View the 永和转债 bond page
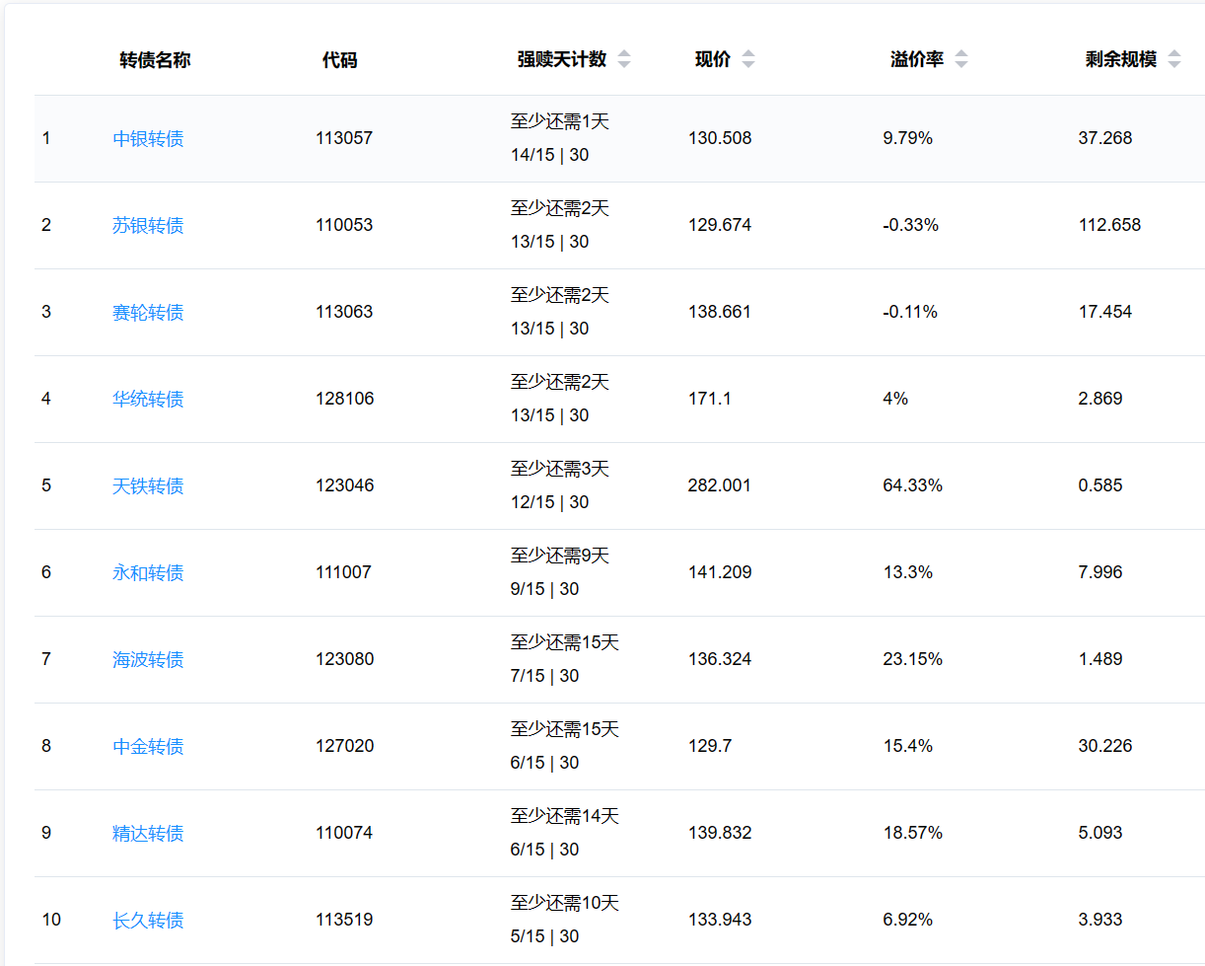1205x966 pixels. (x=148, y=573)
